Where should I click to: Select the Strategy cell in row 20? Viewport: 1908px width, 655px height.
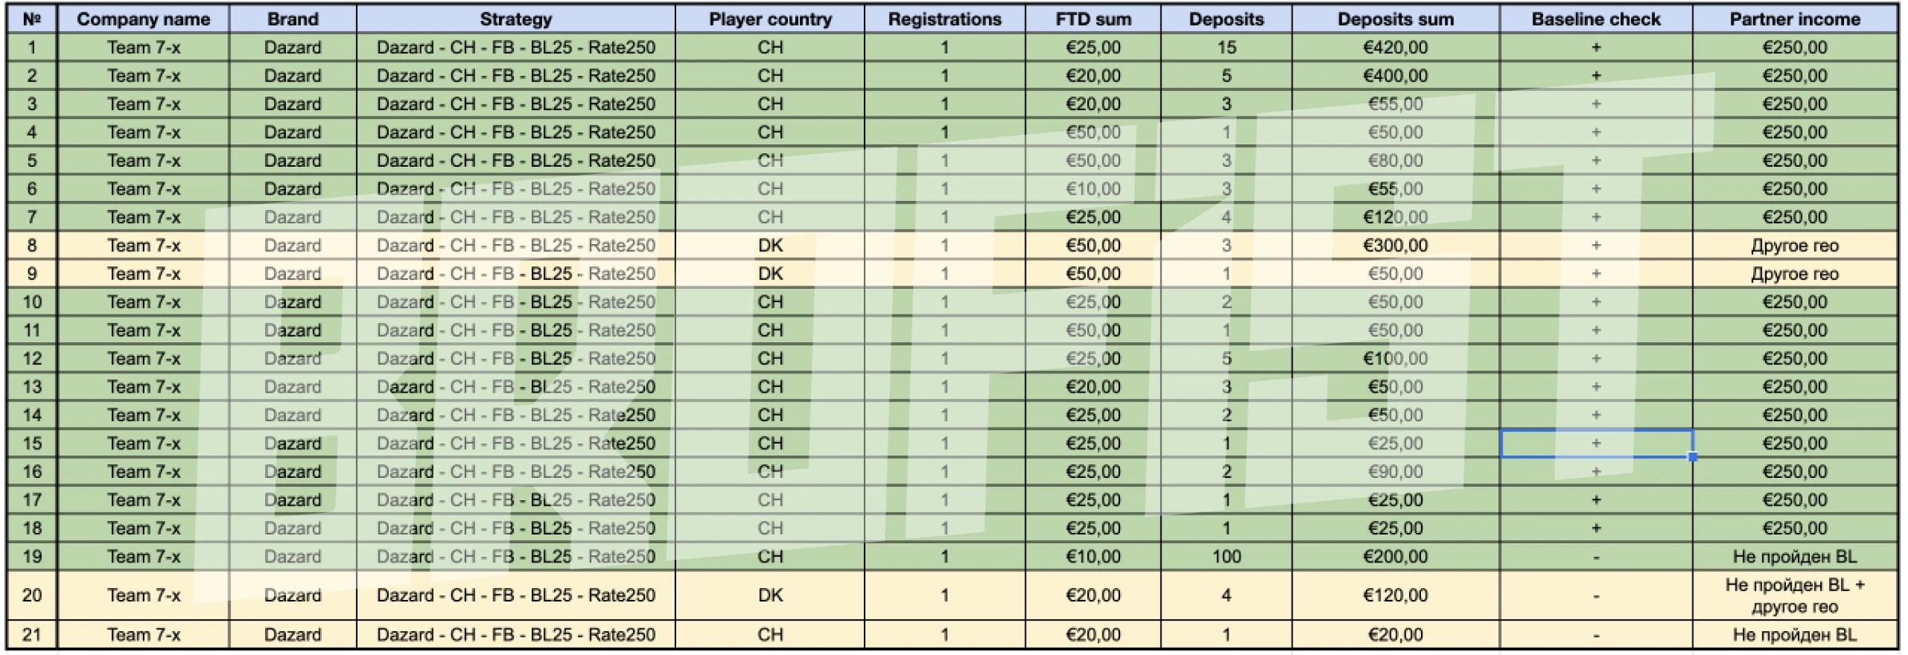tap(516, 595)
